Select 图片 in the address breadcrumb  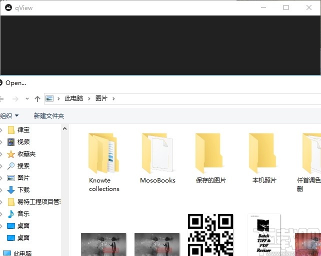click(x=101, y=98)
